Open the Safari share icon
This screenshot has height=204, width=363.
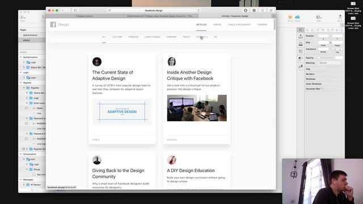pyautogui.click(x=263, y=10)
